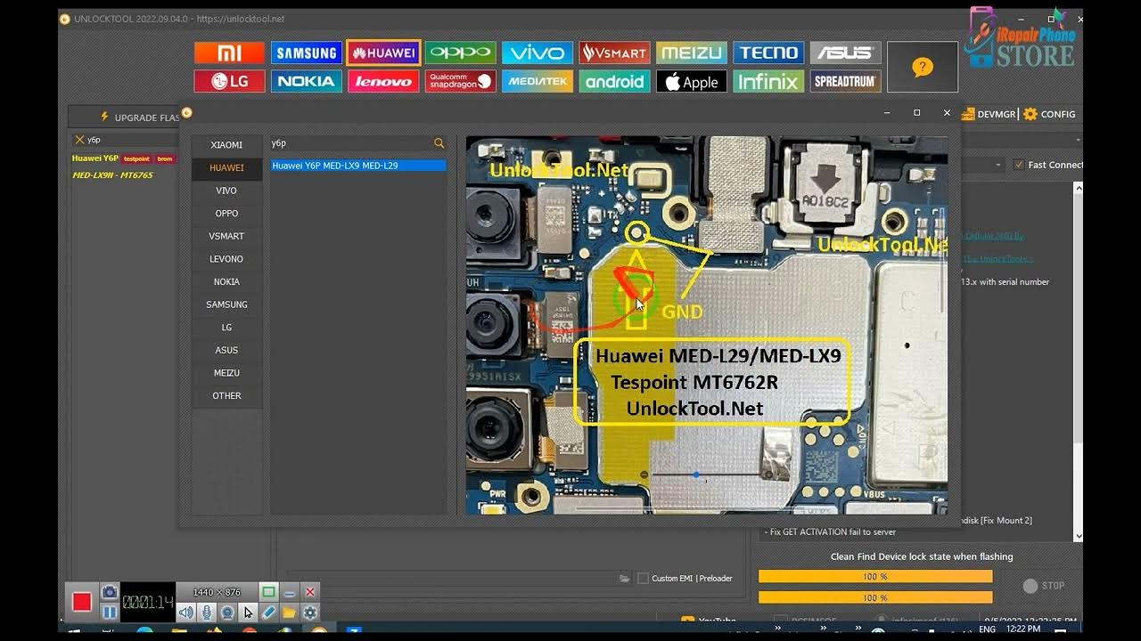Toggle the recorder webcam capture
Screen dimensions: 1141x641
point(227,613)
